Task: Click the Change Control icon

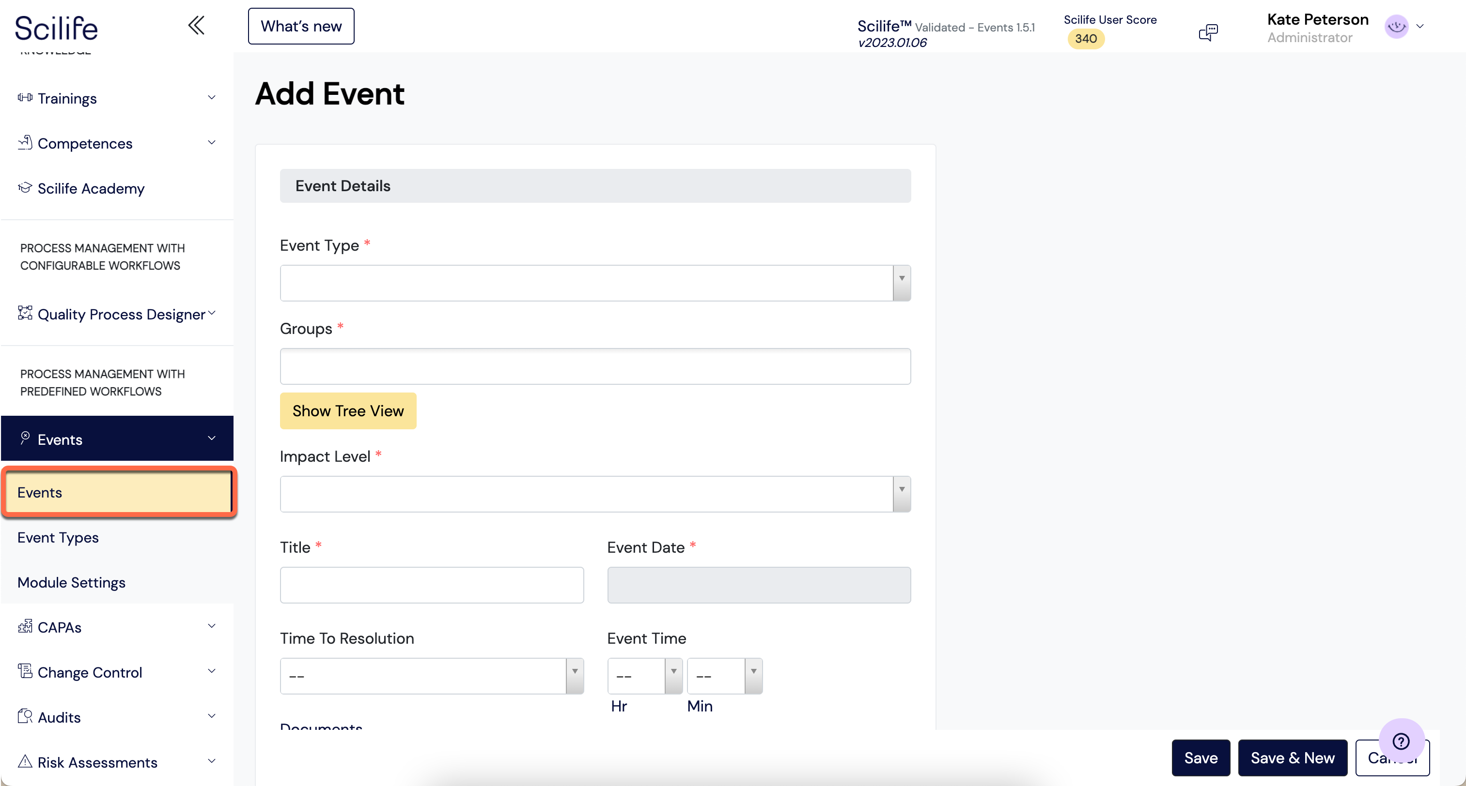Action: click(x=25, y=671)
